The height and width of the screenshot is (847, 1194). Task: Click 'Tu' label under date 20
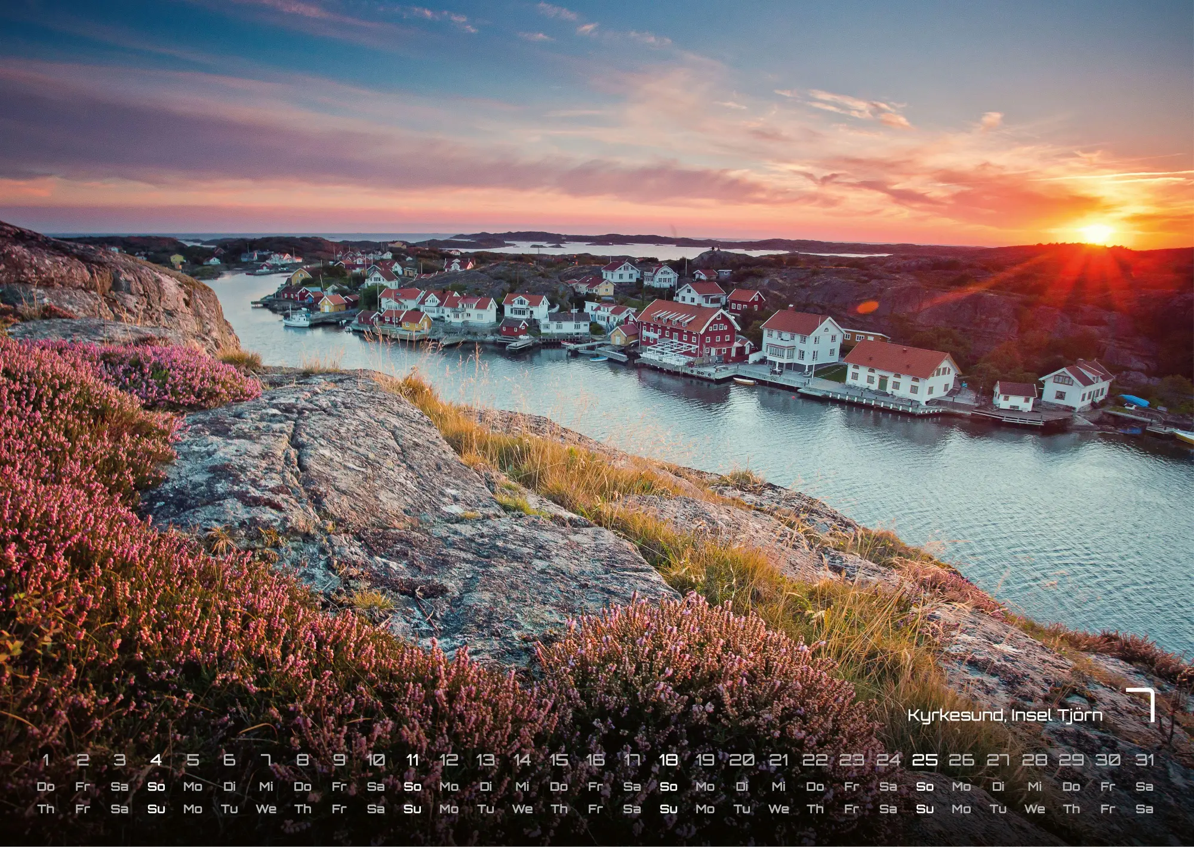[x=742, y=809]
